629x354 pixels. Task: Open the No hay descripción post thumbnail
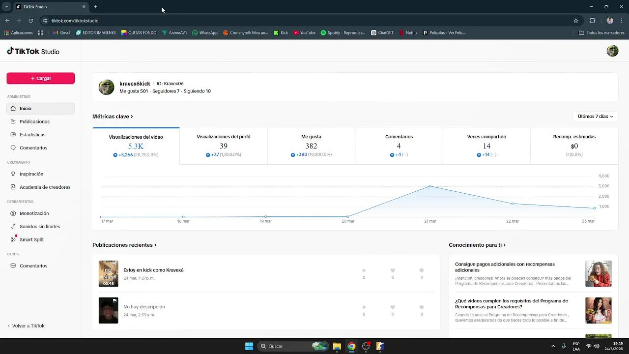(x=108, y=310)
